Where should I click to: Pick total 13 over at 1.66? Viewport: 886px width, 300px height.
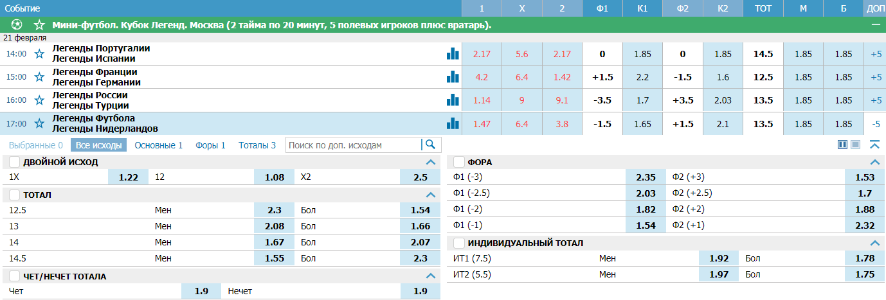pyautogui.click(x=420, y=226)
